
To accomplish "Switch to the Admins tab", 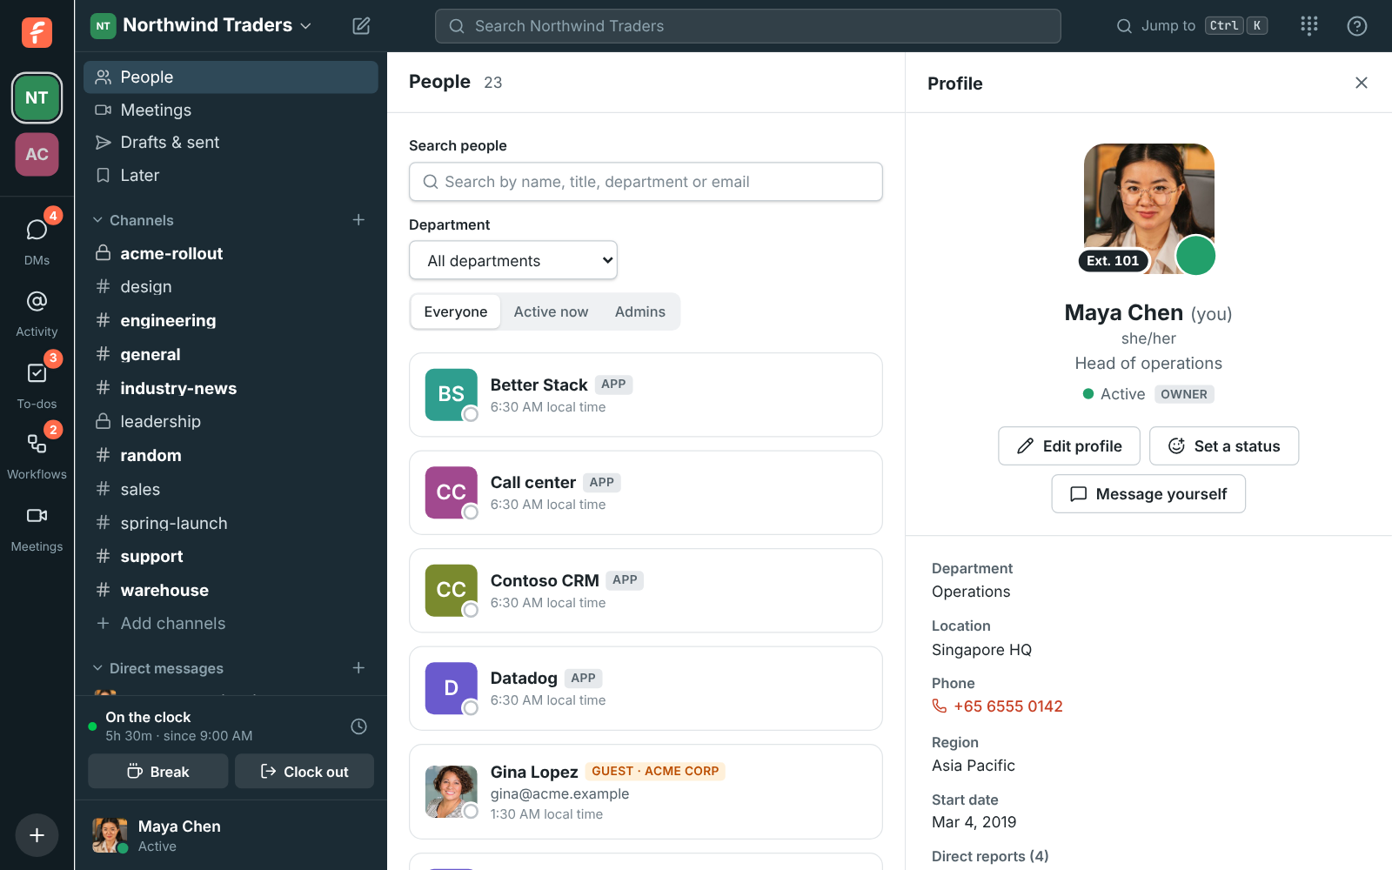I will (640, 311).
